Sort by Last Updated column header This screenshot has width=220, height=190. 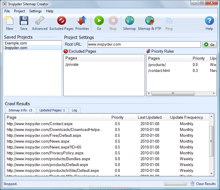(x=150, y=117)
